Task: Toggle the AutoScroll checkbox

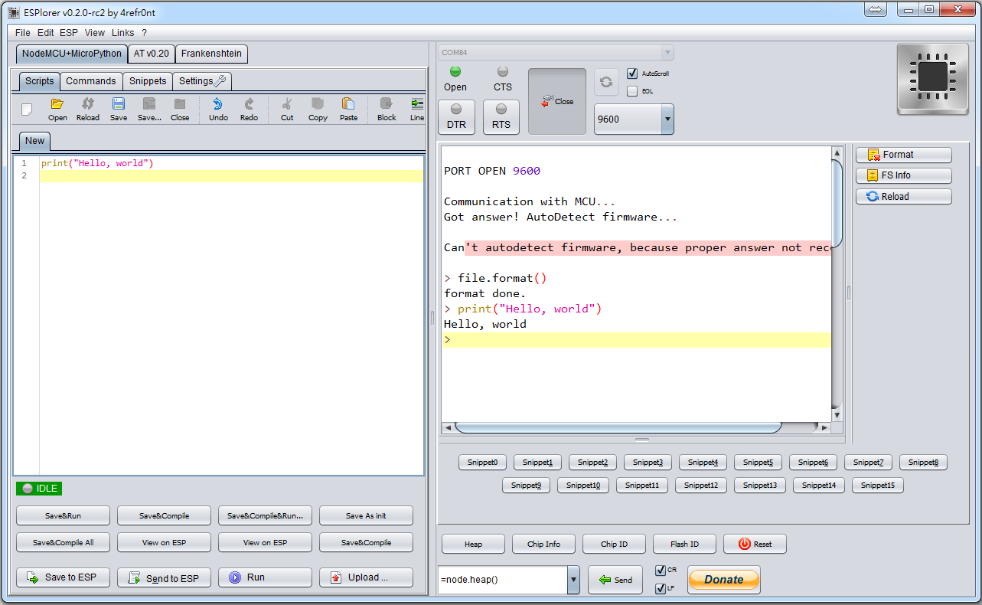Action: [632, 74]
